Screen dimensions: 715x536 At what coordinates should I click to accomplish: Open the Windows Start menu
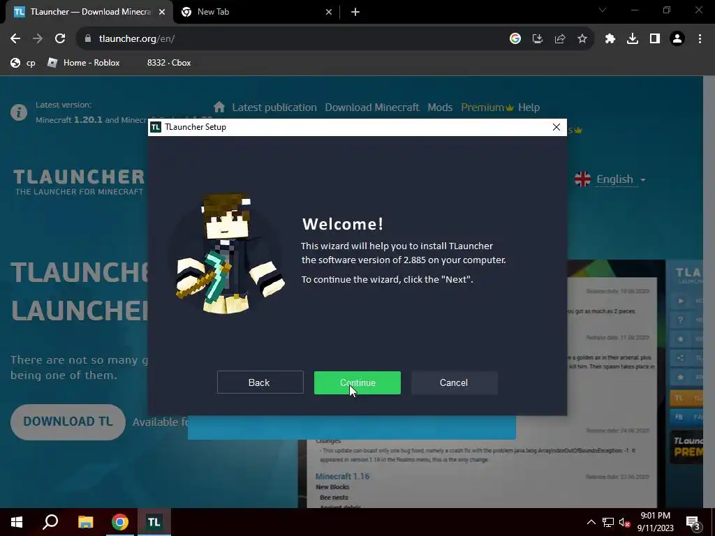click(17, 522)
